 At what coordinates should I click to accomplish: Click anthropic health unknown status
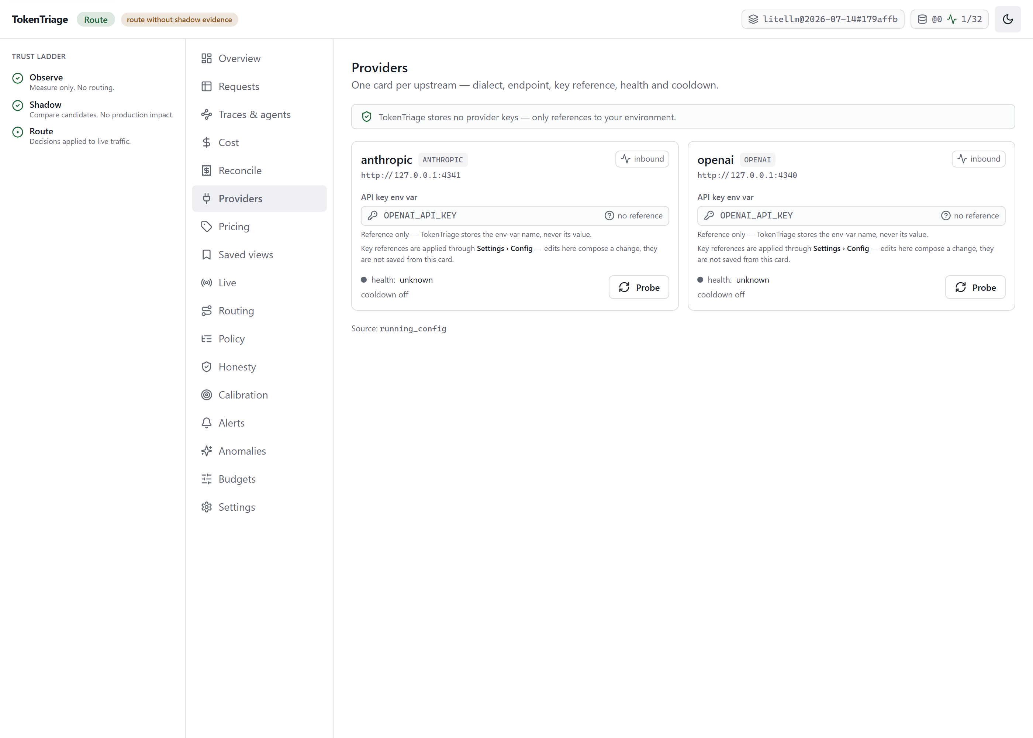397,280
